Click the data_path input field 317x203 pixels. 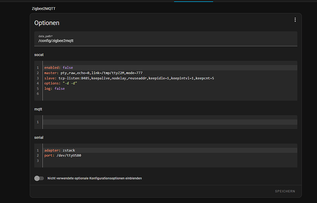tap(165, 38)
